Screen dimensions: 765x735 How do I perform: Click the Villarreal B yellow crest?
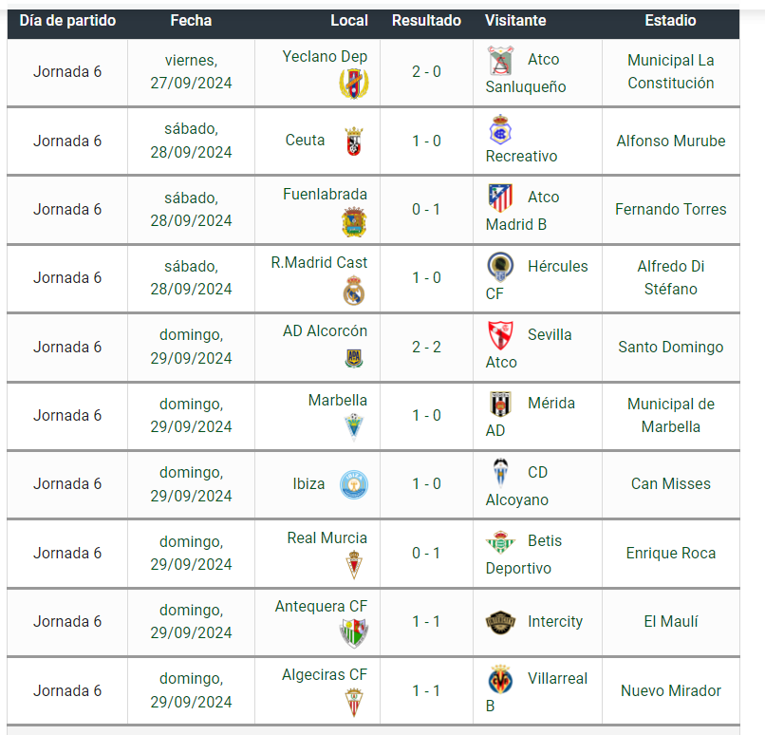(x=500, y=679)
